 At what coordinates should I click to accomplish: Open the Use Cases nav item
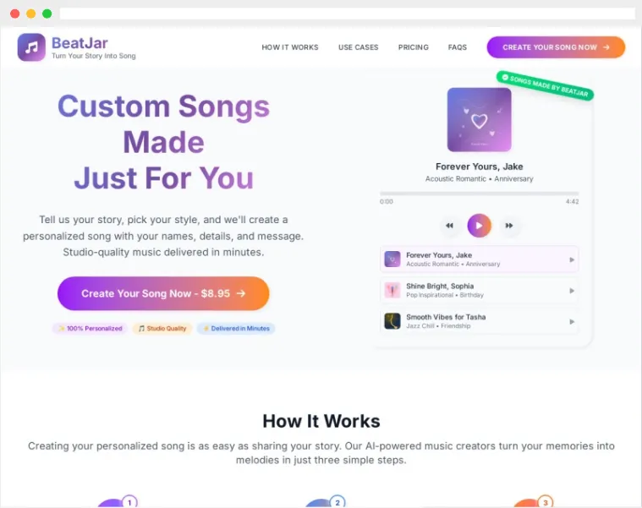pos(359,47)
